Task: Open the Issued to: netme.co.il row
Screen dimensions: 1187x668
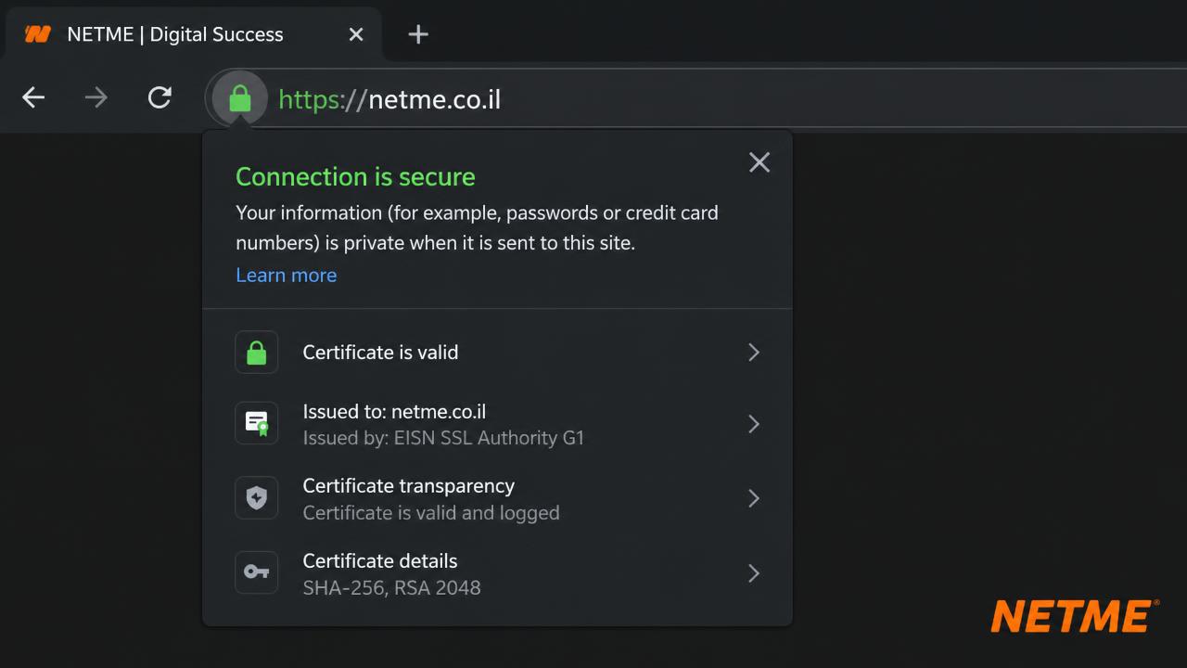Action: 497,424
